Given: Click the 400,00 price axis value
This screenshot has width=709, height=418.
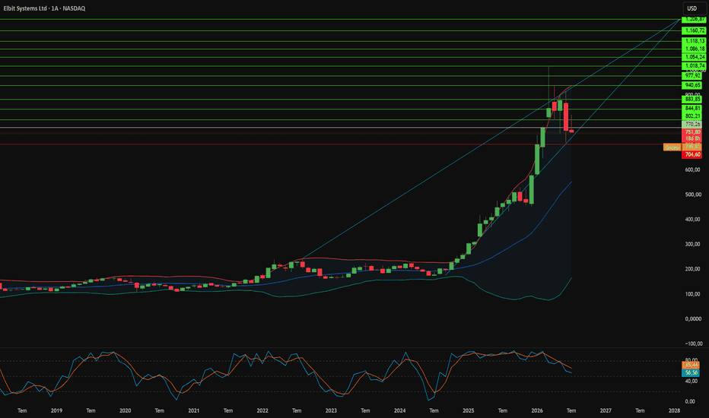Looking at the screenshot, I should click(693, 220).
